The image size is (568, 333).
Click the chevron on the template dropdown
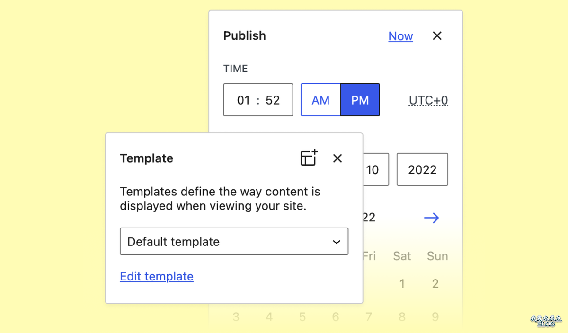[x=337, y=242]
